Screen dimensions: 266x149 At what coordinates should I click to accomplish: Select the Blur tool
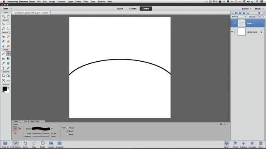[3, 46]
